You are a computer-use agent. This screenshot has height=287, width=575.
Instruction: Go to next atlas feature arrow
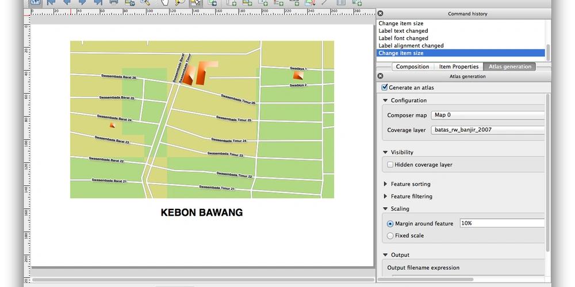pos(82,2)
